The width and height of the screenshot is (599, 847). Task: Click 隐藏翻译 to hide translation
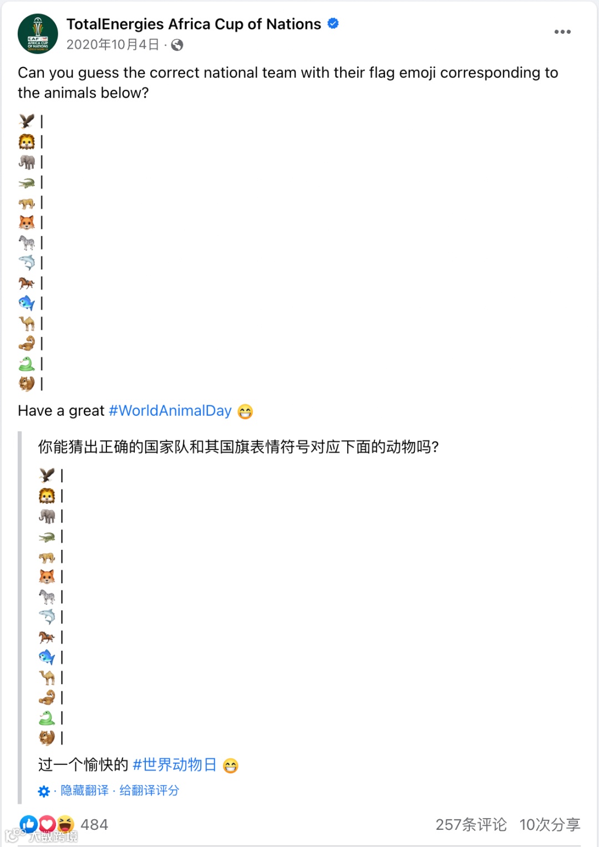[84, 790]
